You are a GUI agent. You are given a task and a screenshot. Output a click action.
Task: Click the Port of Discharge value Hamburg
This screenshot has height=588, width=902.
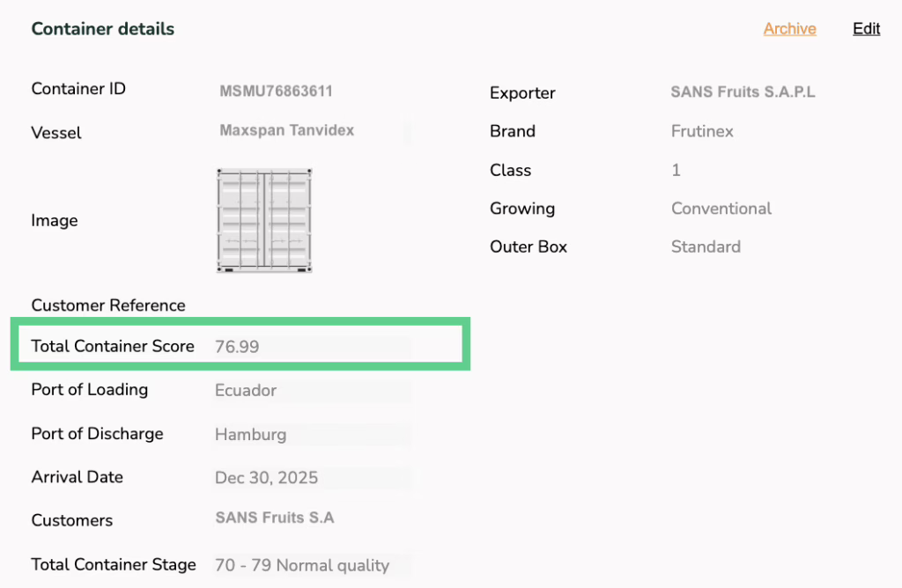250,434
